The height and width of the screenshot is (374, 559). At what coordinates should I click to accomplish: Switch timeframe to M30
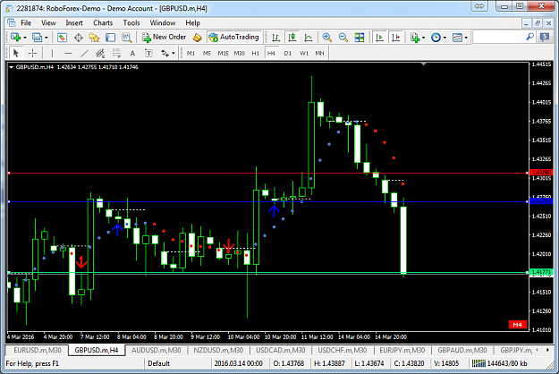tap(239, 53)
